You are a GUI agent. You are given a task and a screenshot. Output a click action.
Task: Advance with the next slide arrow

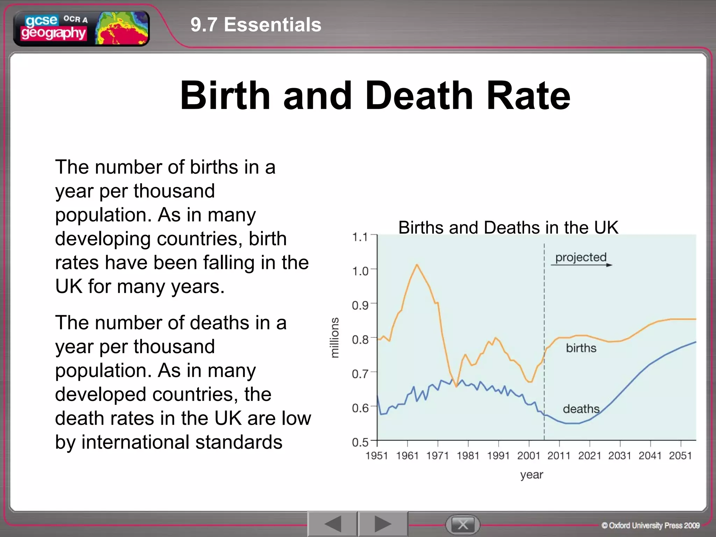[x=383, y=524]
